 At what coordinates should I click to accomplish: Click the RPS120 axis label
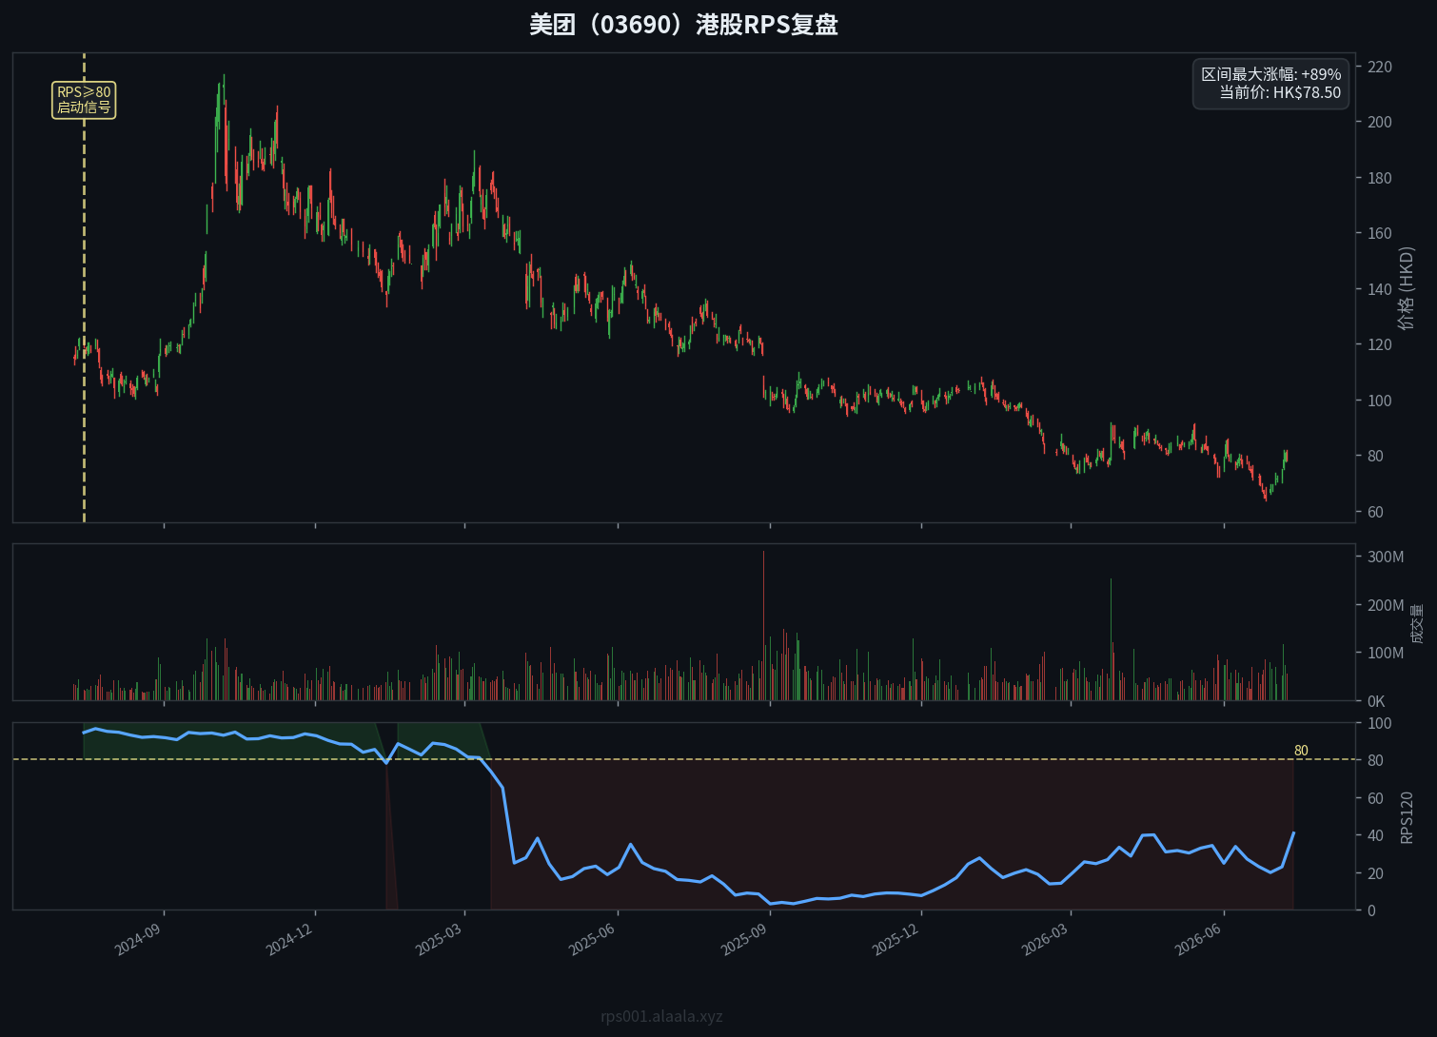tap(1407, 817)
